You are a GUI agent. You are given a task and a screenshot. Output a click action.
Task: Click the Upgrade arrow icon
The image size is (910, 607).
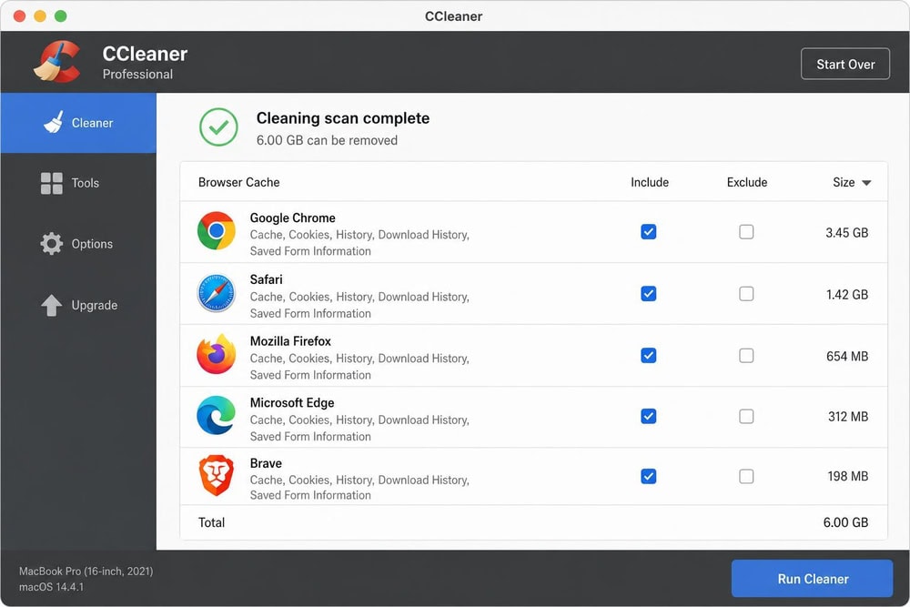coord(52,305)
